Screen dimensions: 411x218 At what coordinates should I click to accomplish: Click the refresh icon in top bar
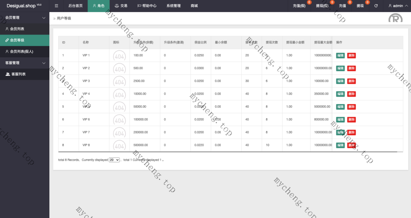point(376,6)
